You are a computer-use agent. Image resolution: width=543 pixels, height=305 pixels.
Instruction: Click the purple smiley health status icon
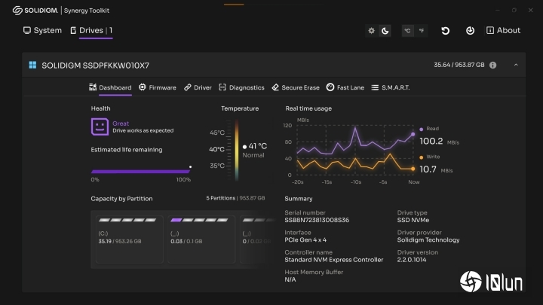pyautogui.click(x=100, y=127)
